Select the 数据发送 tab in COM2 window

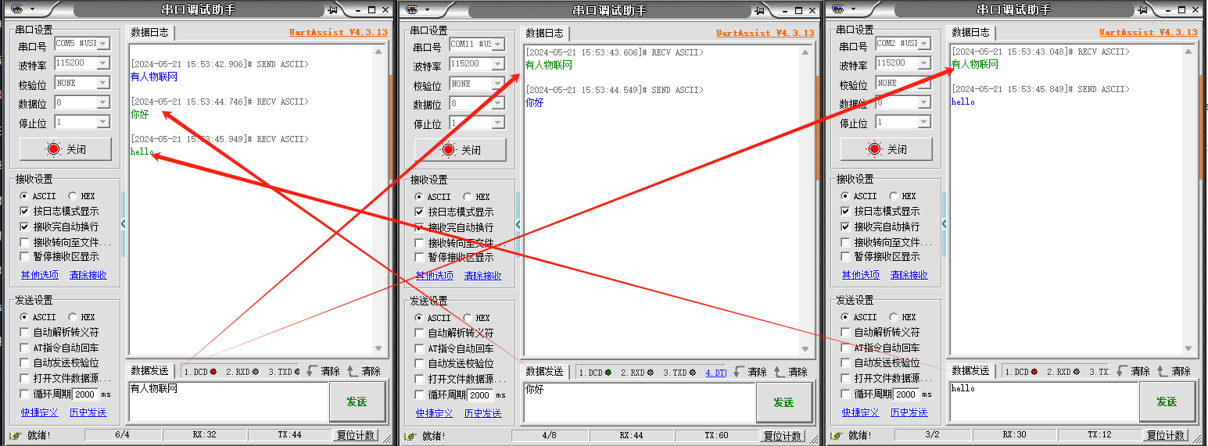click(970, 370)
